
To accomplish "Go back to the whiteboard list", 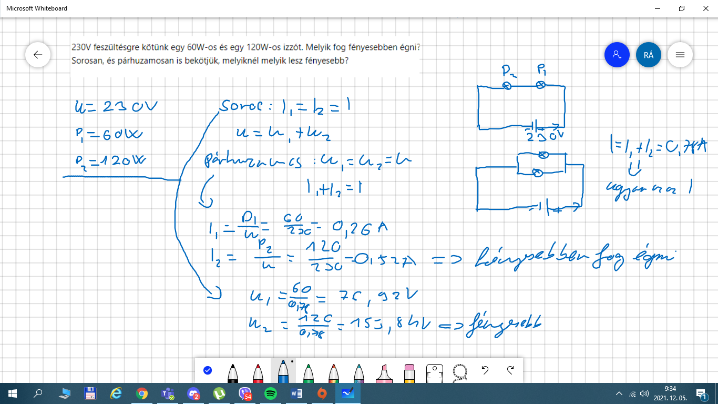I will [x=38, y=55].
